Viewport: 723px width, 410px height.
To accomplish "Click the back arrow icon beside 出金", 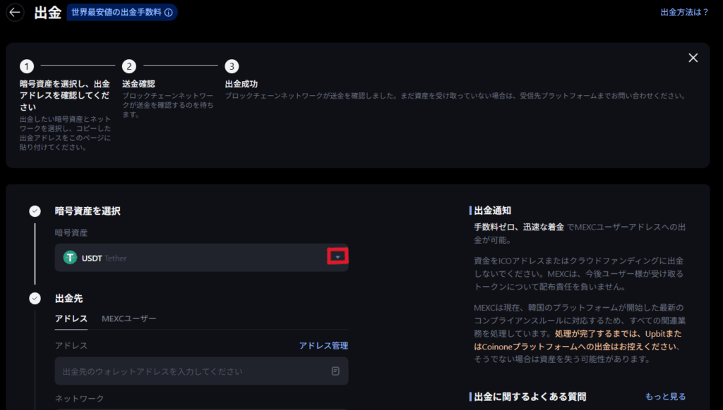I will pos(15,13).
